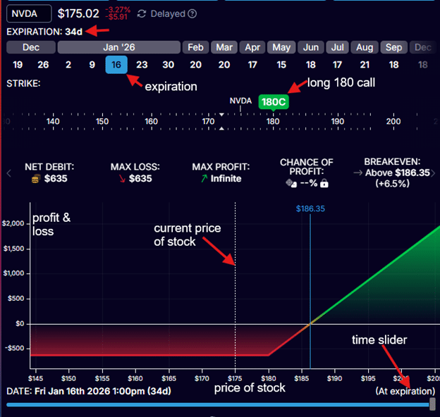Viewport: 440px width, 417px height.
Task: Click the 140 strike on the ruler
Action: [53, 121]
